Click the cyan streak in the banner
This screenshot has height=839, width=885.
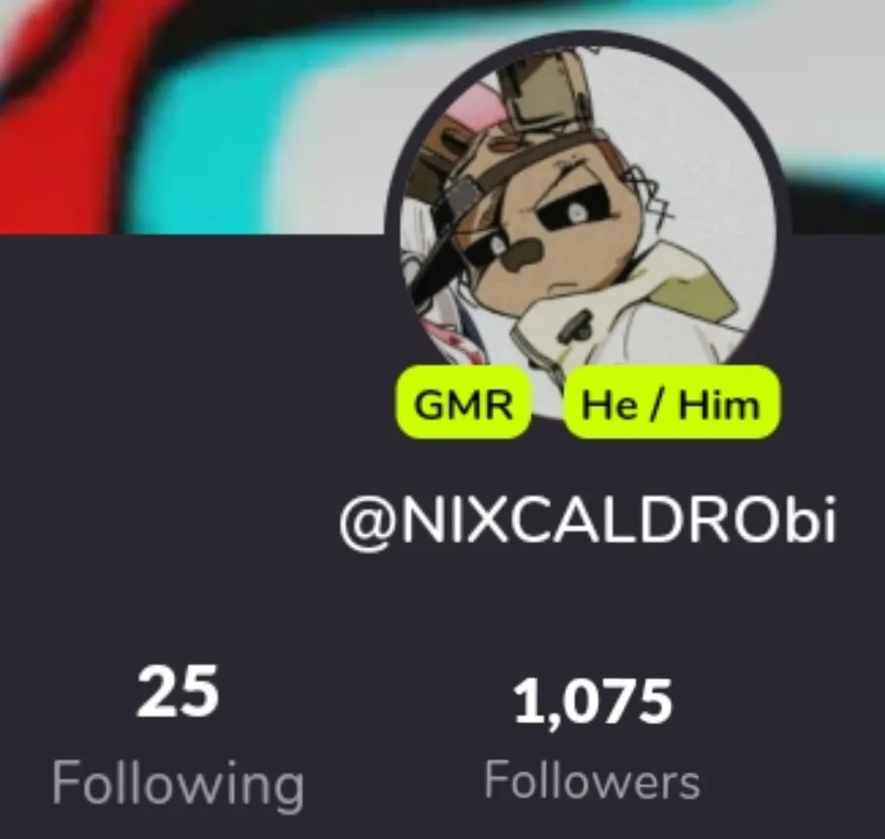pyautogui.click(x=186, y=142)
